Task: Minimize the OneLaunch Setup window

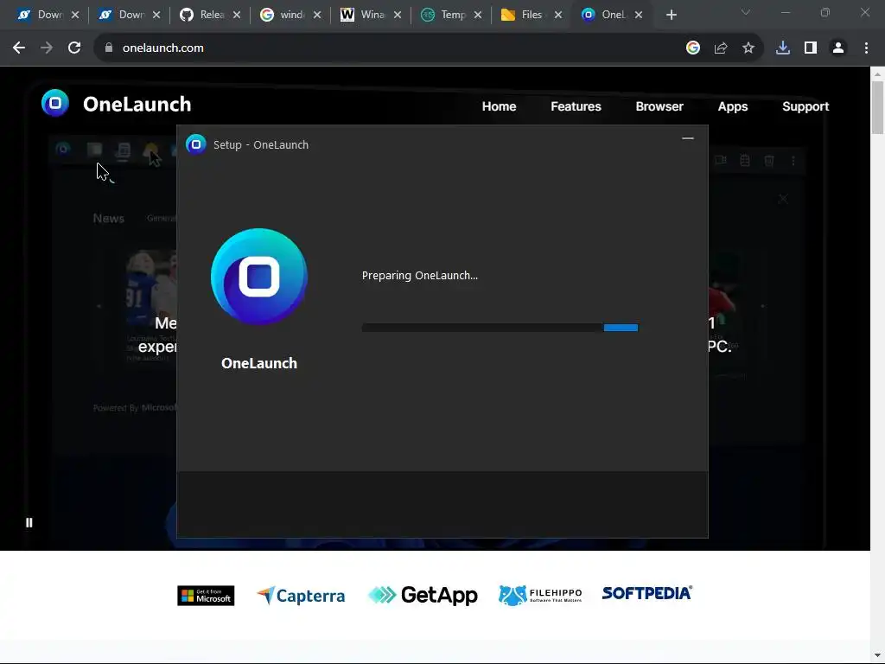Action: pyautogui.click(x=687, y=138)
